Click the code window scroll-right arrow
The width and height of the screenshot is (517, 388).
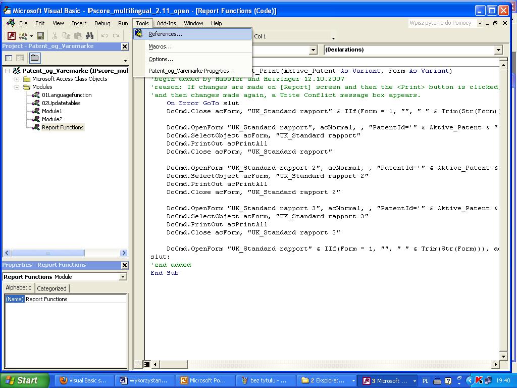point(496,364)
